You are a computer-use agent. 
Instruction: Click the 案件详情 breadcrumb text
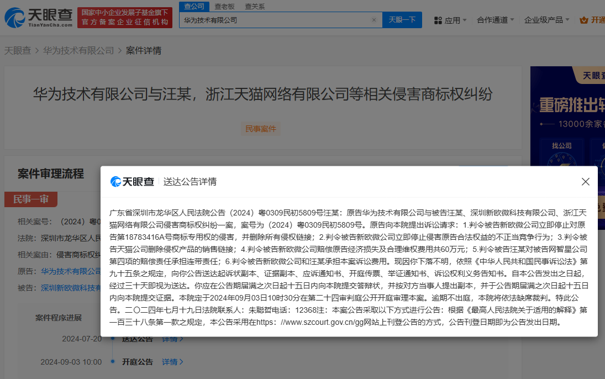[144, 51]
